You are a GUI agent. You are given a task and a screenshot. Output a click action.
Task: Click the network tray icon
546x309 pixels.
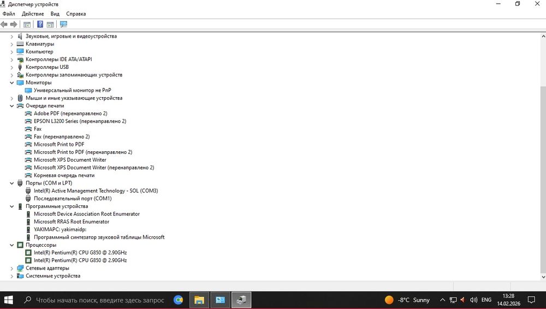click(453, 300)
